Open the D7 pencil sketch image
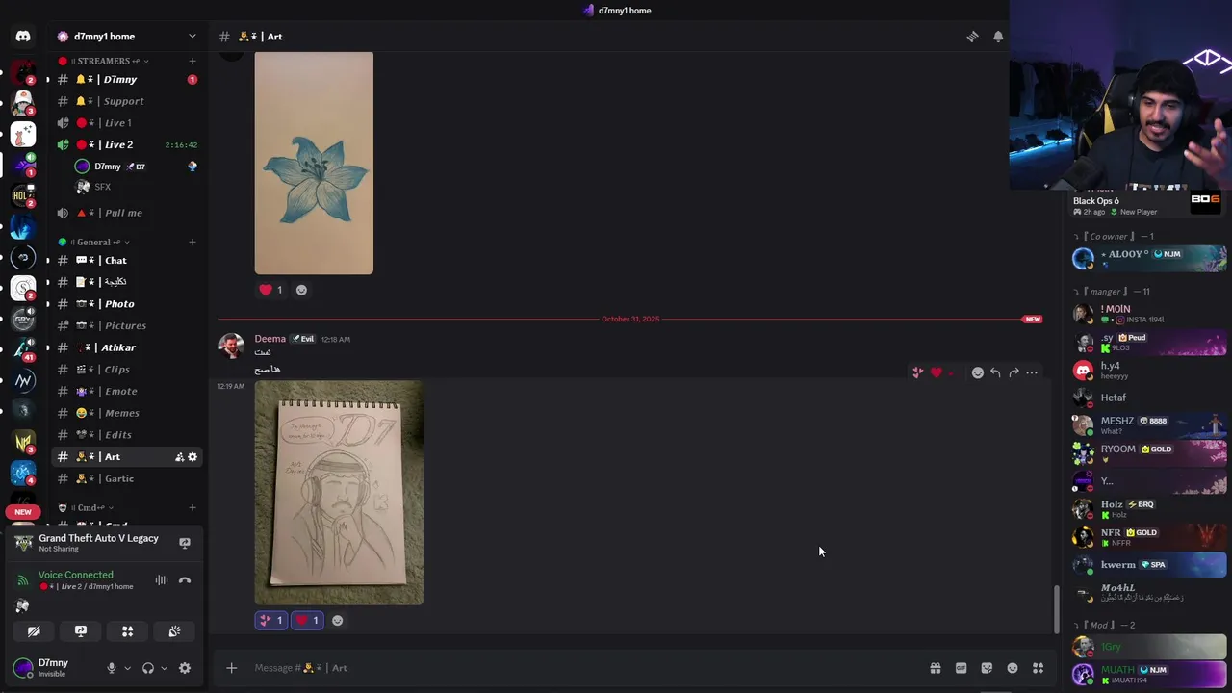The width and height of the screenshot is (1232, 693). pos(339,493)
